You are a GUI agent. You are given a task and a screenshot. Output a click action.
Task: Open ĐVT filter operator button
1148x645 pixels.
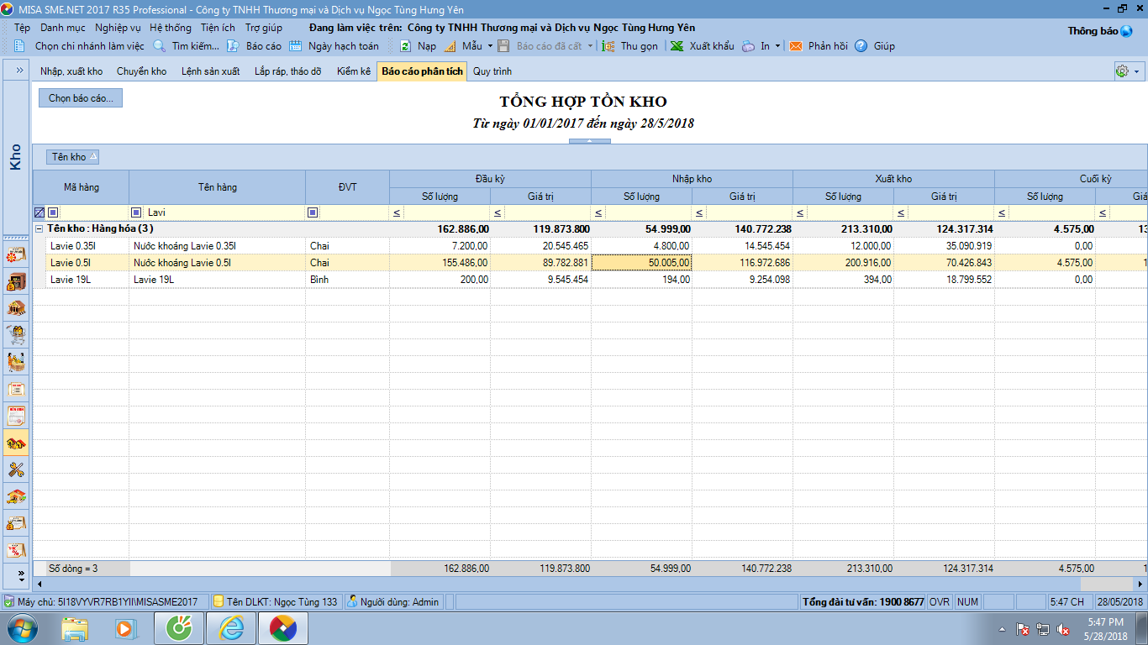pos(313,212)
